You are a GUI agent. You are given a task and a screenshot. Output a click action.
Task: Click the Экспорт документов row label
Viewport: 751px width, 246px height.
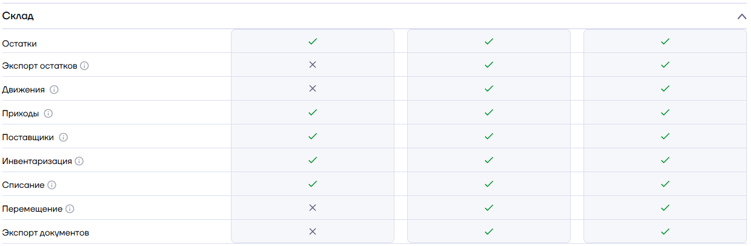(x=45, y=233)
